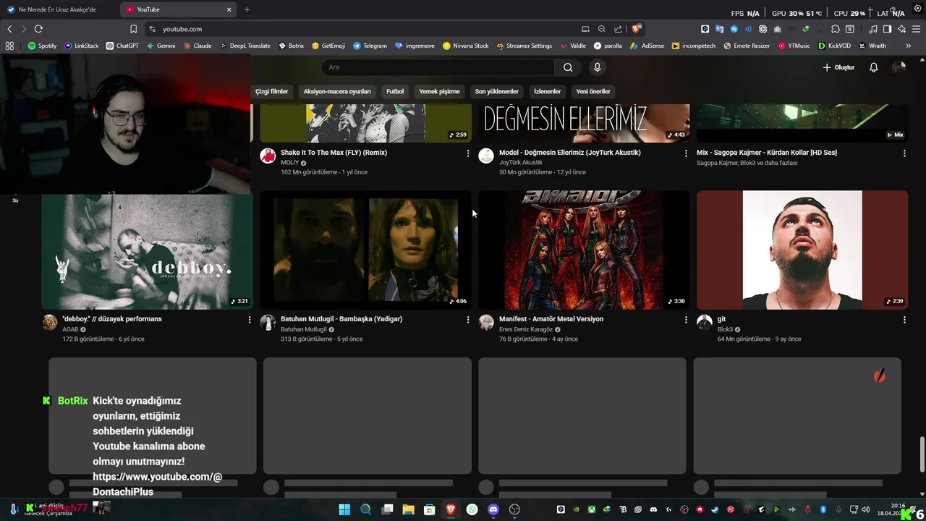Play the Blok3 git video thumbnail

tap(802, 250)
